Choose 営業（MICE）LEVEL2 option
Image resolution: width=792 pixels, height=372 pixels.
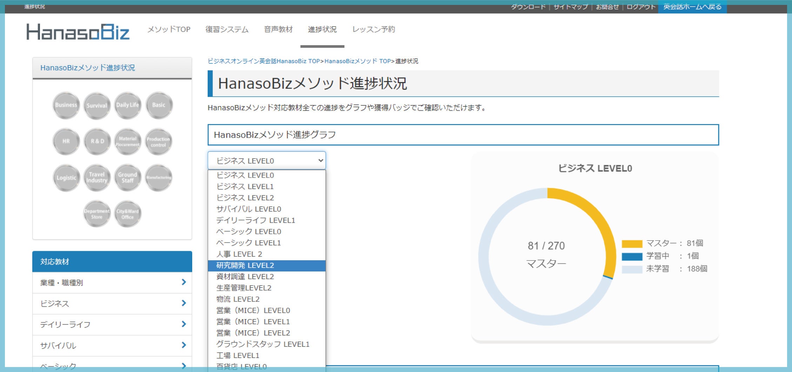(267, 333)
